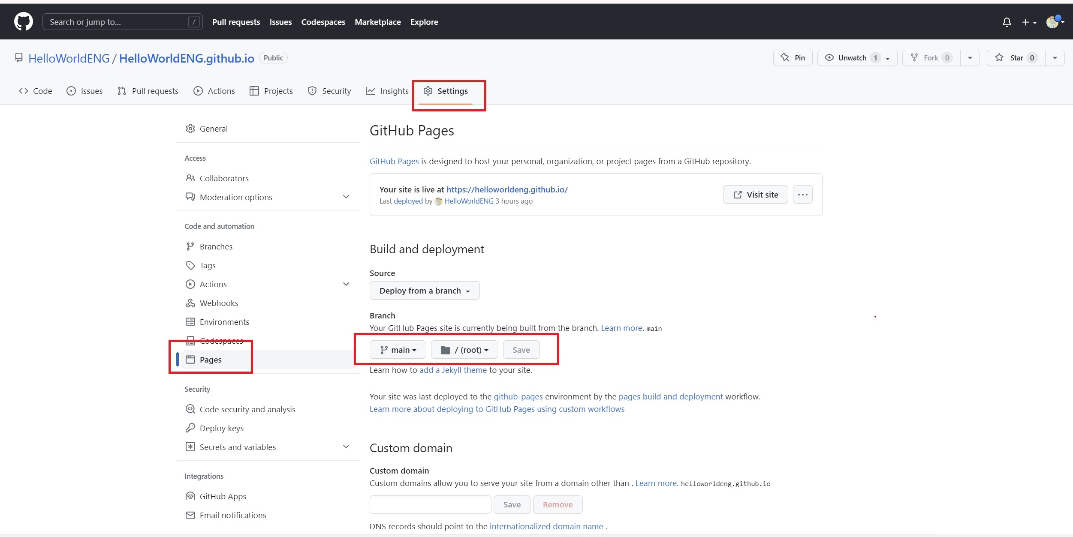Save the custom domain
Image resolution: width=1073 pixels, height=537 pixels.
pos(512,504)
